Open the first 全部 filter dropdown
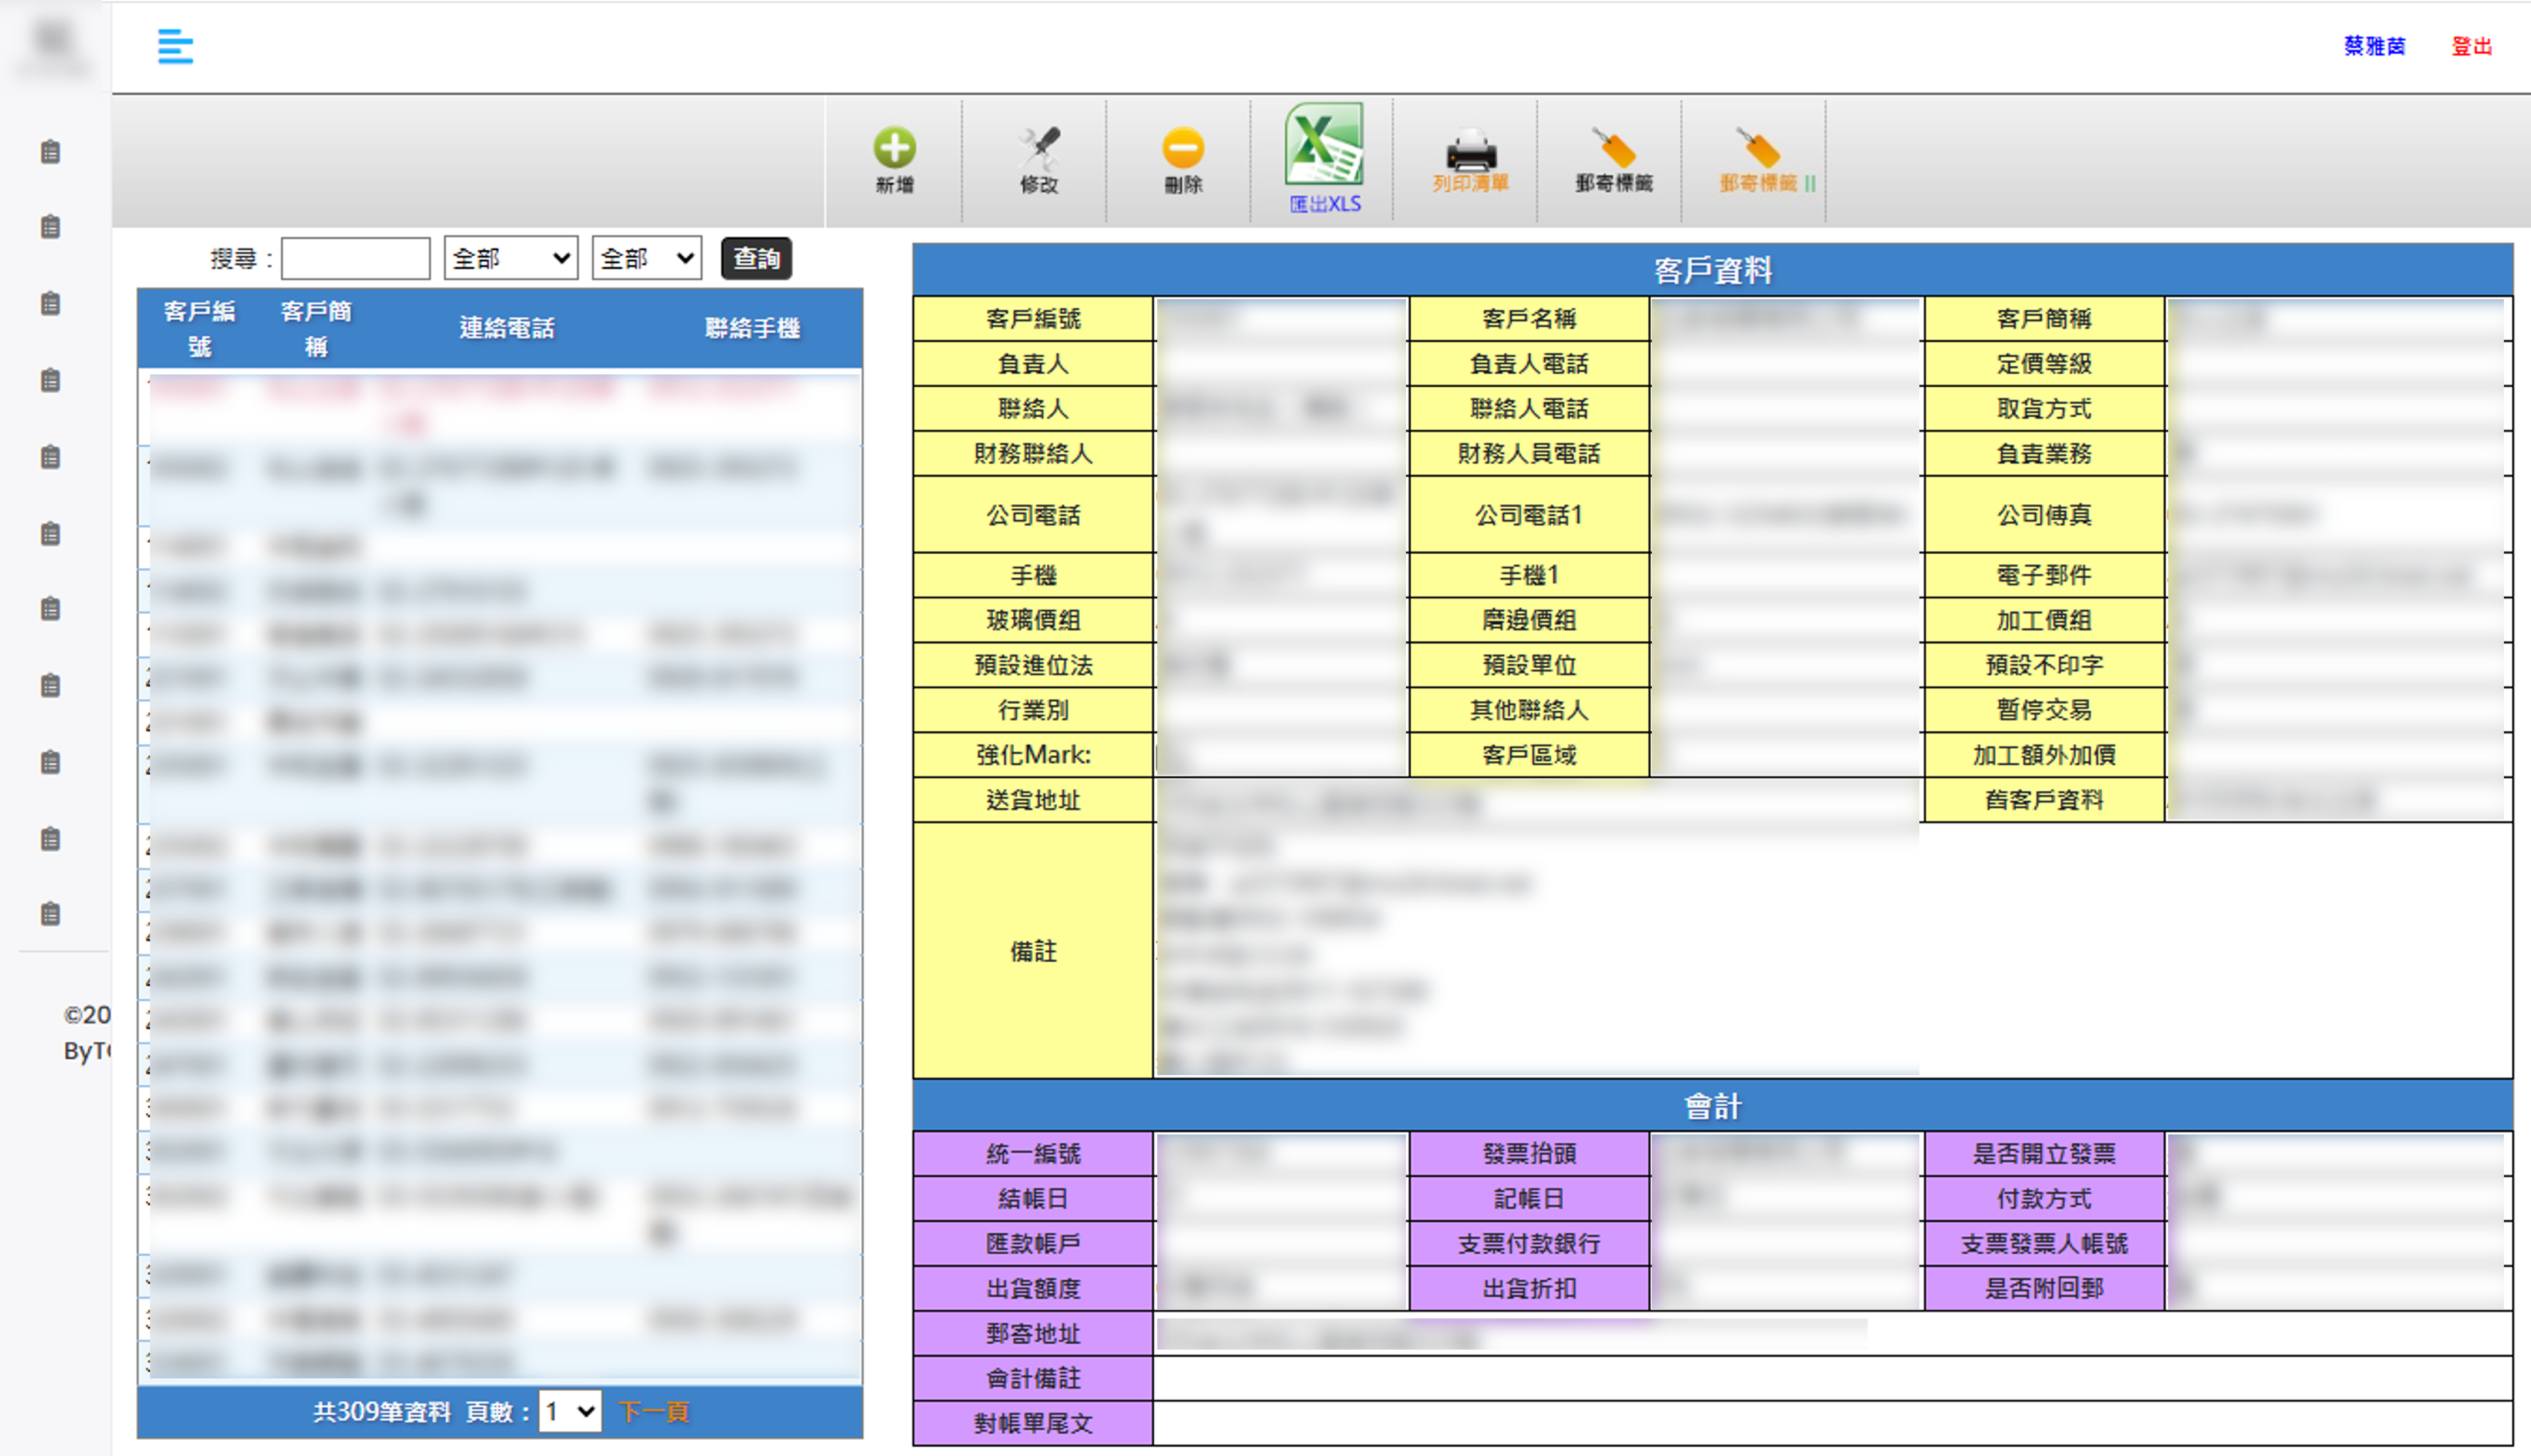This screenshot has height=1456, width=2531. 510,259
